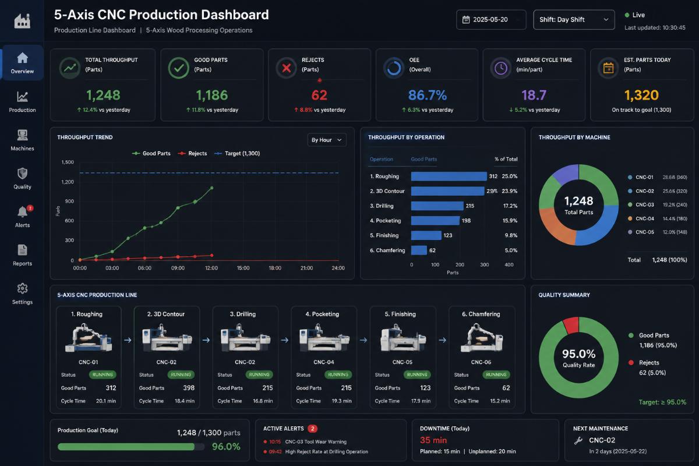Image resolution: width=699 pixels, height=466 pixels.
Task: Click the Drilling machine image
Action: pyautogui.click(x=245, y=339)
